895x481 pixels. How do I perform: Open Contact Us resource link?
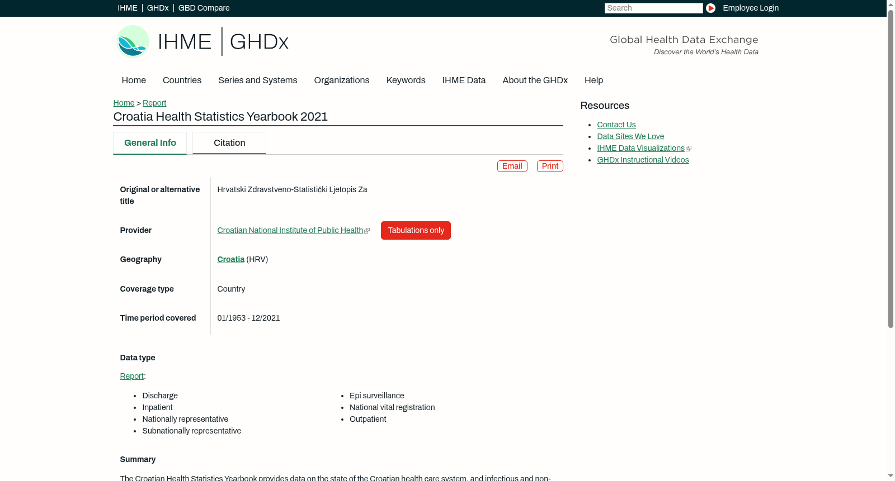[x=616, y=125]
